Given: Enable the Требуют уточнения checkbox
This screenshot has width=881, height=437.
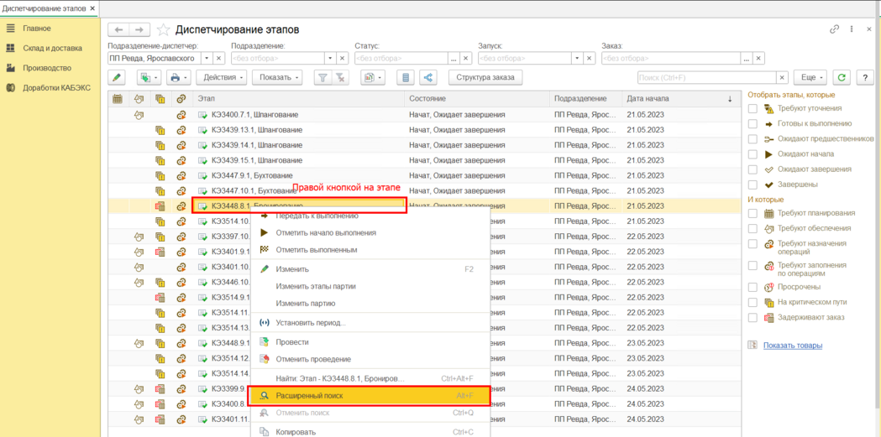Looking at the screenshot, I should [x=753, y=108].
